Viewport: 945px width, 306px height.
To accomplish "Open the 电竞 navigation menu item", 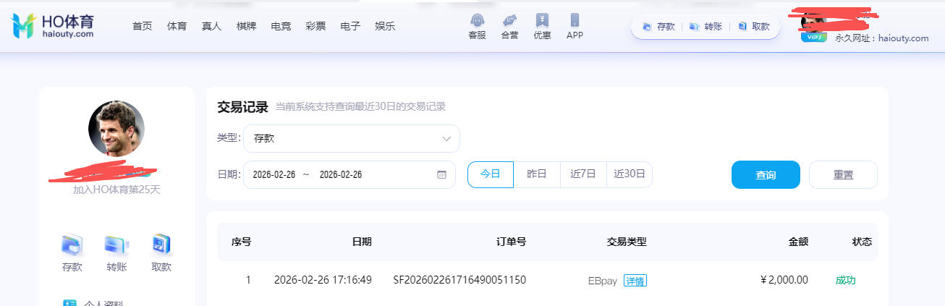I will [x=281, y=26].
